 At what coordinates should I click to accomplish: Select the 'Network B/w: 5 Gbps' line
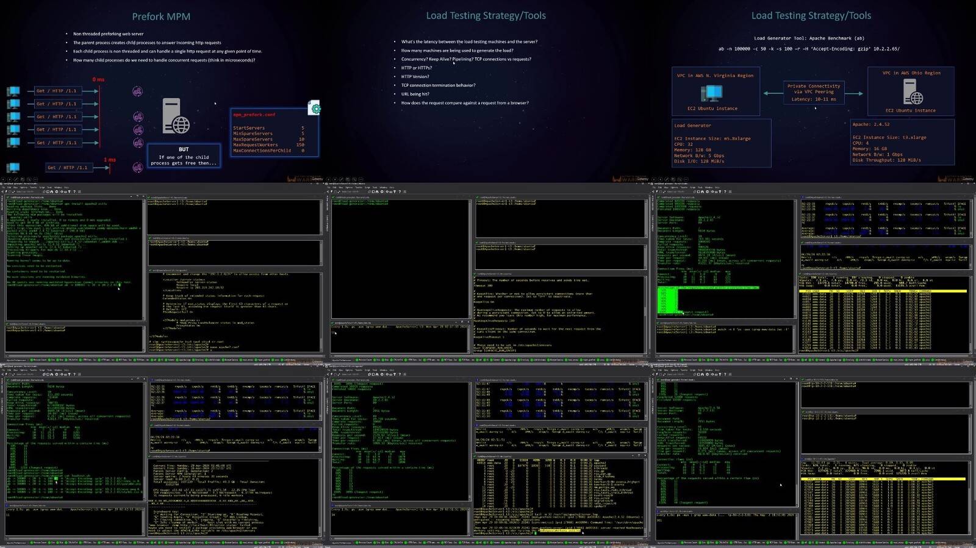699,155
